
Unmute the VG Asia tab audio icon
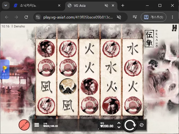coord(106,5)
